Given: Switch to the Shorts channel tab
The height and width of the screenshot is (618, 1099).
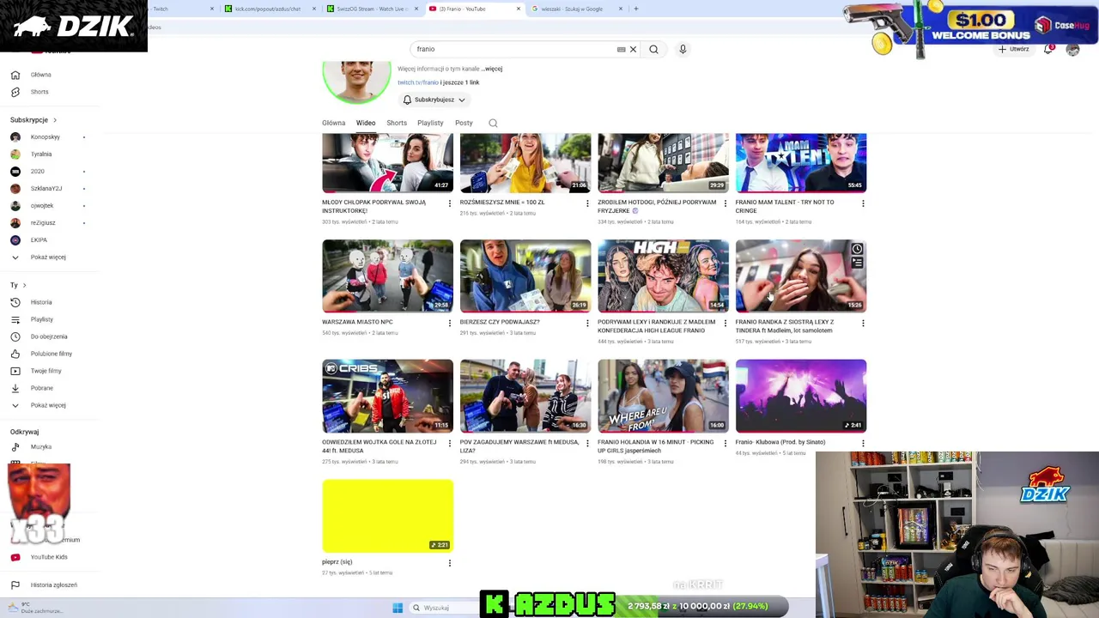Looking at the screenshot, I should [397, 123].
